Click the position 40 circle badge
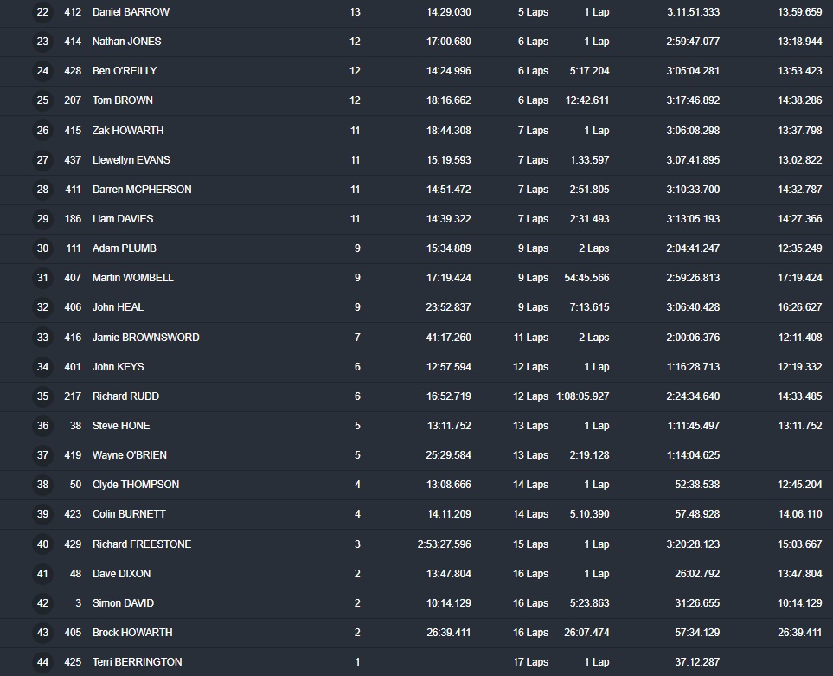The image size is (833, 676). (x=42, y=544)
